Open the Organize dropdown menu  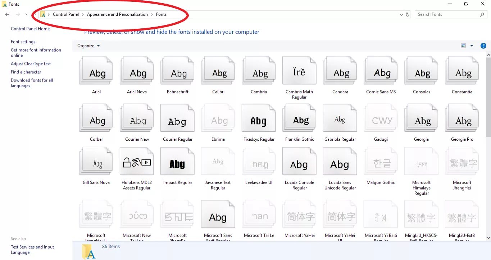(88, 46)
